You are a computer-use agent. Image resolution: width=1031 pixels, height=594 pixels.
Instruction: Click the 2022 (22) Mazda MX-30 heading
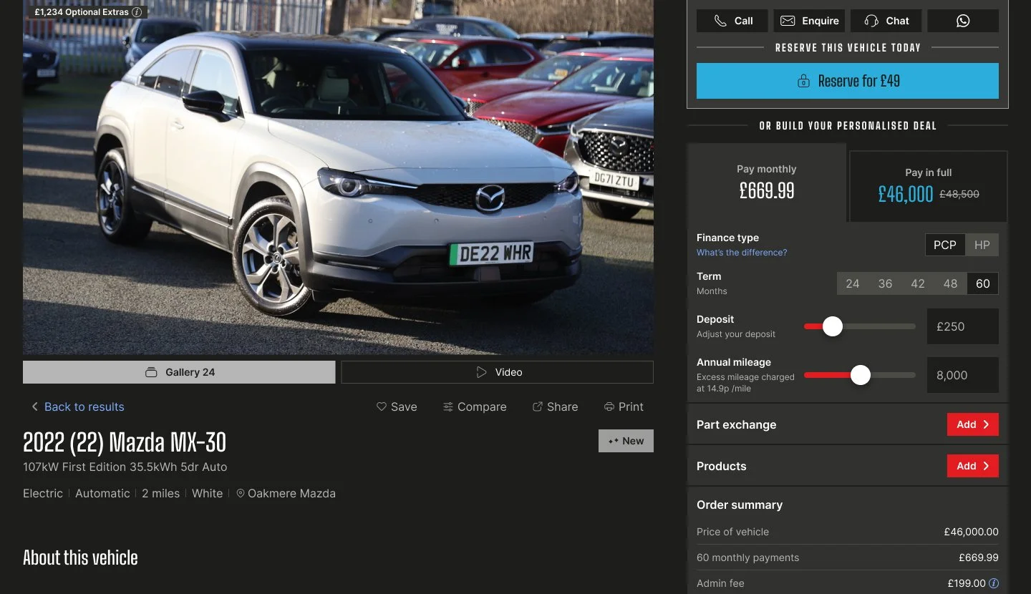coord(125,442)
